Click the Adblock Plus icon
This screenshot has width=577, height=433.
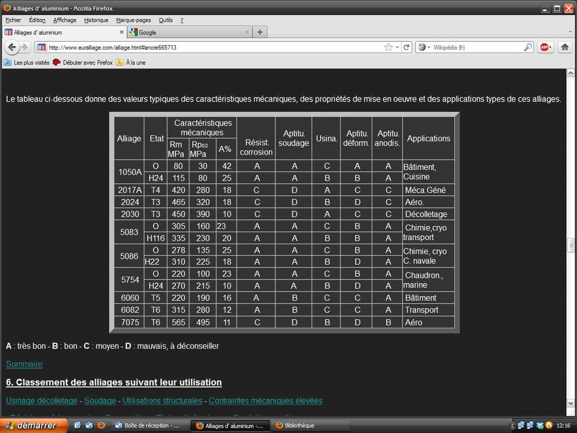(544, 47)
